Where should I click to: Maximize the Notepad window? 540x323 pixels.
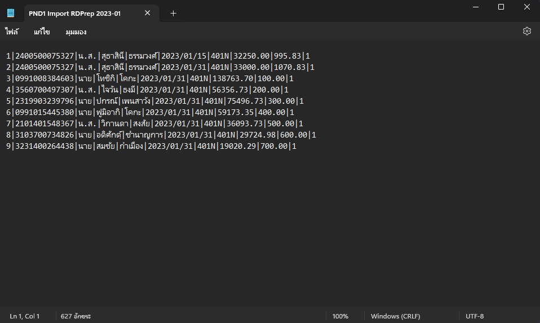pos(501,7)
